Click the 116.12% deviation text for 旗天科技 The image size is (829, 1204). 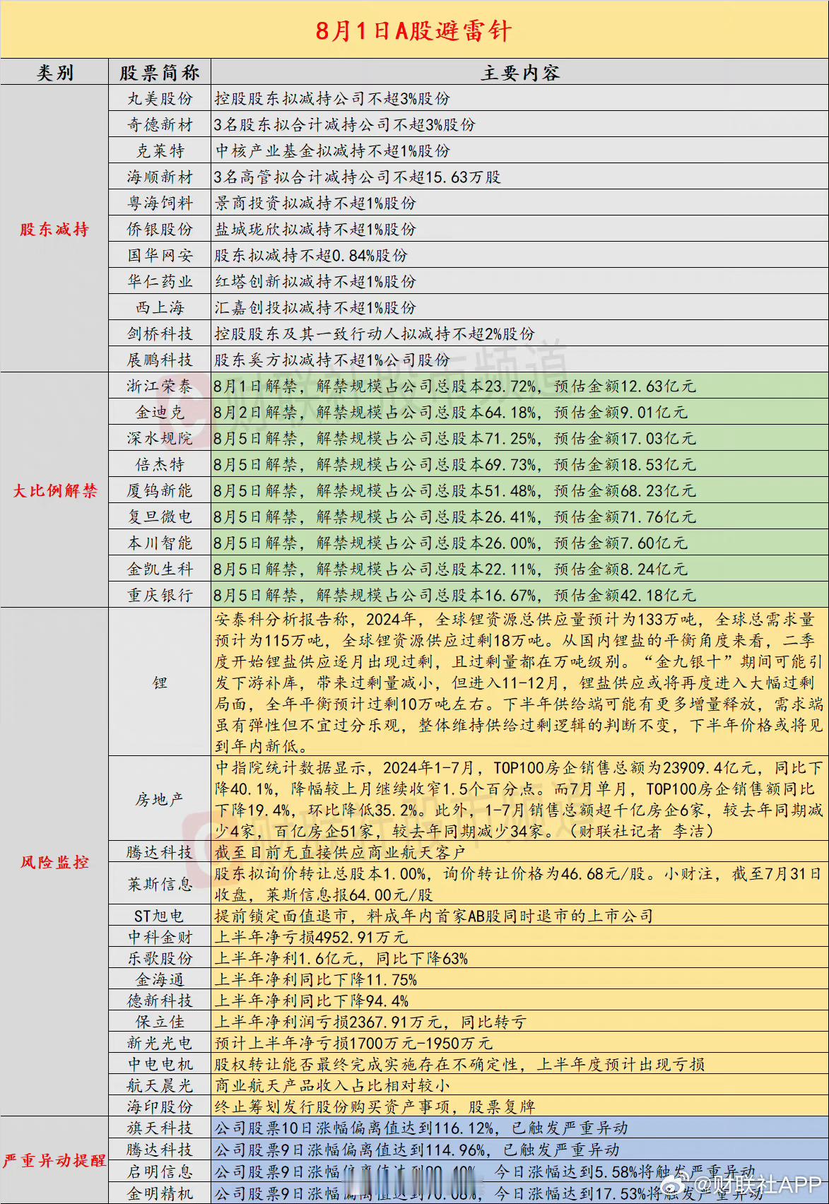(x=421, y=1128)
